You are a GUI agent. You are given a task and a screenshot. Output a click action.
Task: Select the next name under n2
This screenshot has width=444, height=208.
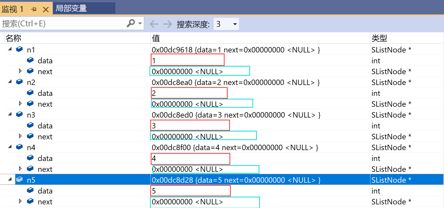45,104
